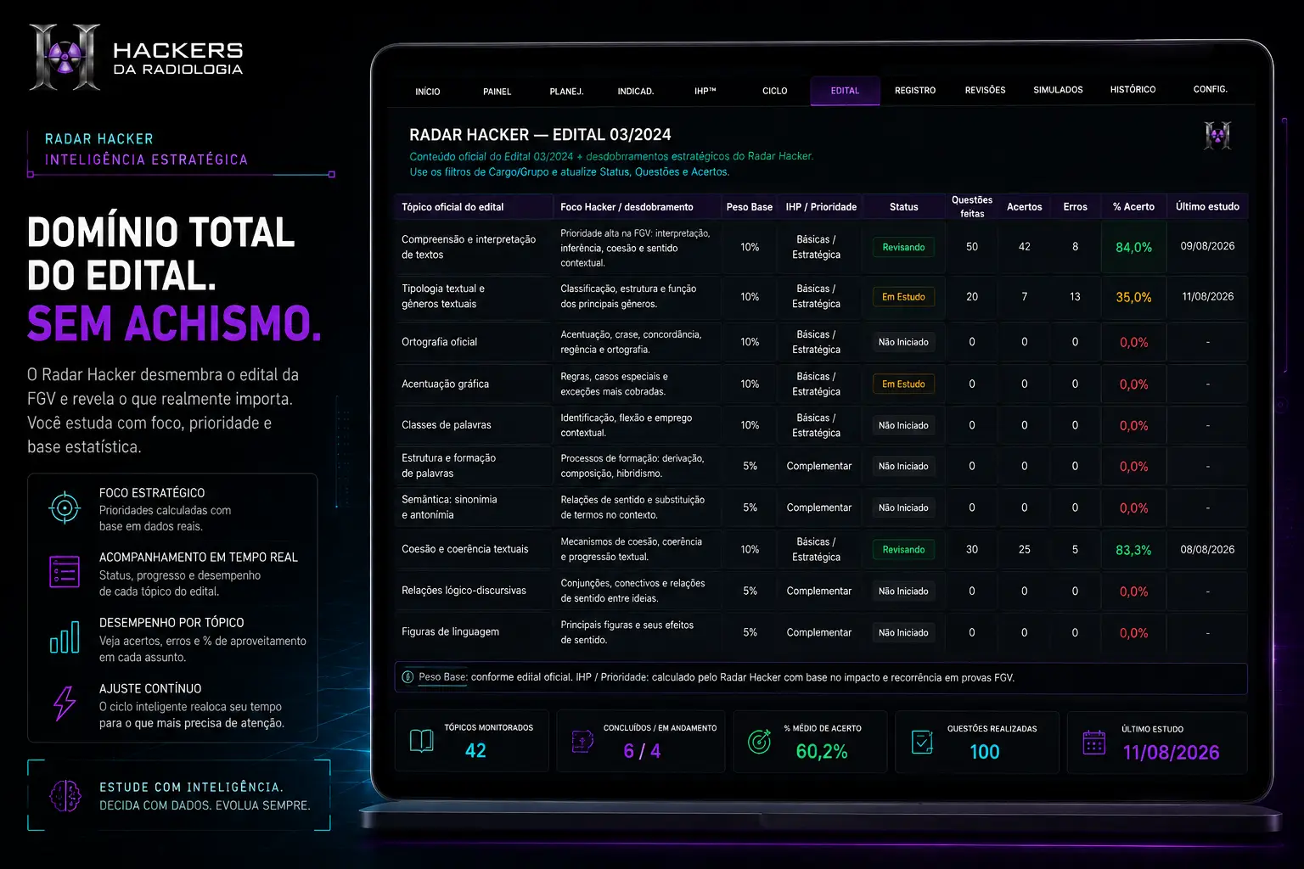Select the active EDITAL tab
1304x869 pixels.
[x=845, y=91]
